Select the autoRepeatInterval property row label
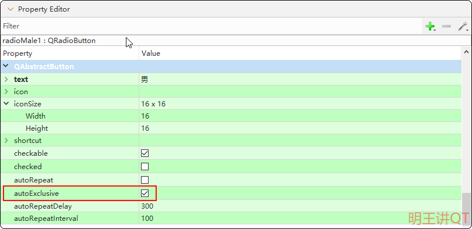The width and height of the screenshot is (472, 229). coord(46,219)
